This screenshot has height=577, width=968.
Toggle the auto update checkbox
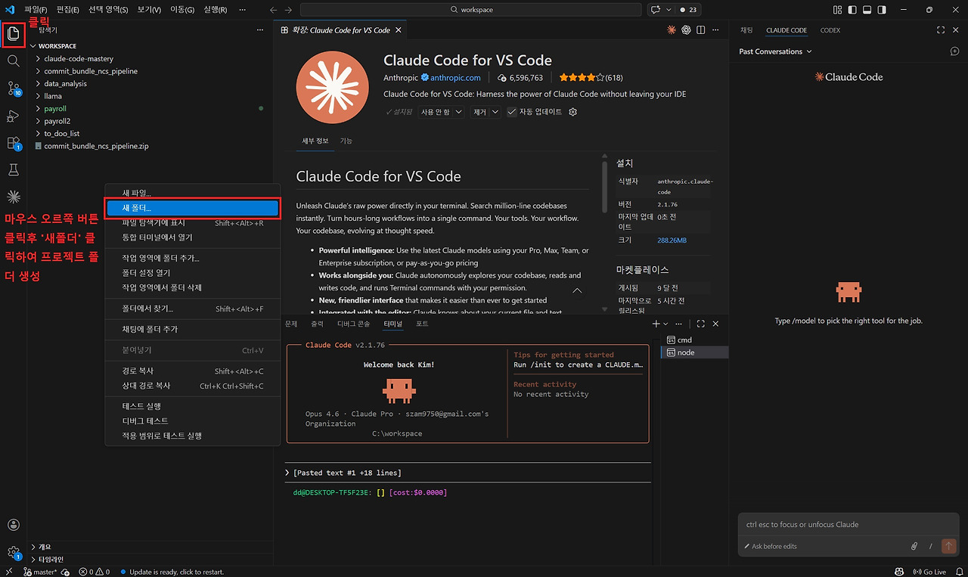click(x=512, y=112)
